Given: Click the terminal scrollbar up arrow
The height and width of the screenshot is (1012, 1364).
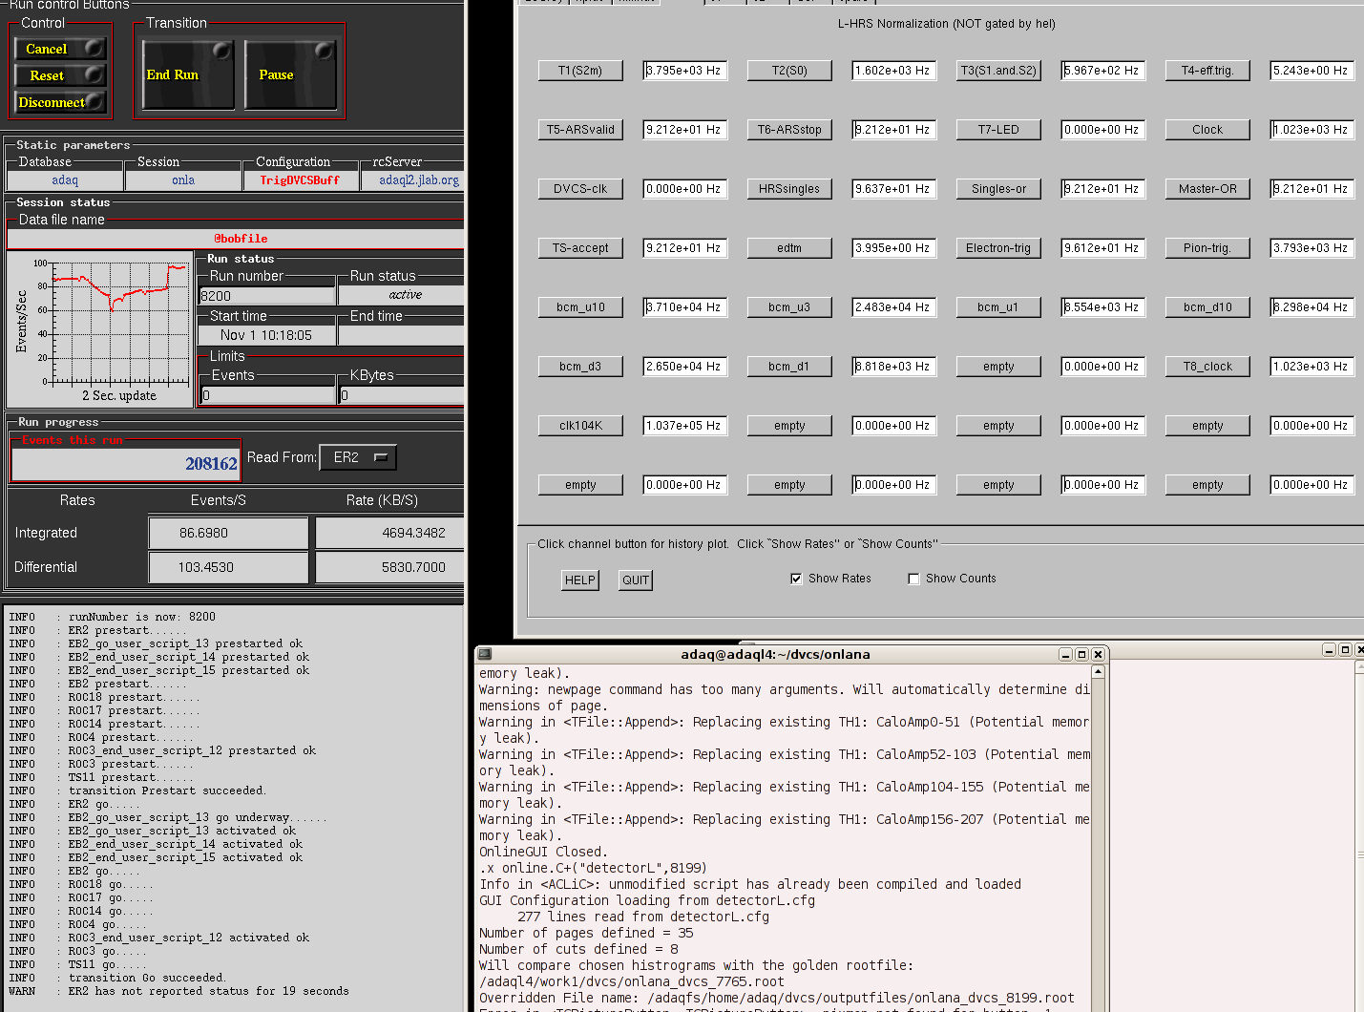Looking at the screenshot, I should point(1099,672).
